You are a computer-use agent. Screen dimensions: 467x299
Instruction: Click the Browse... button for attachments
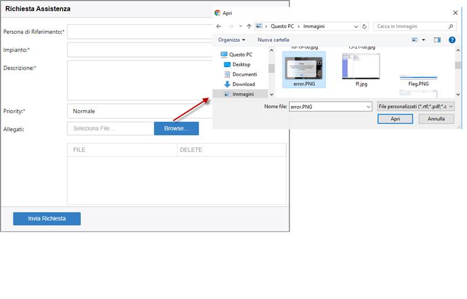(176, 128)
